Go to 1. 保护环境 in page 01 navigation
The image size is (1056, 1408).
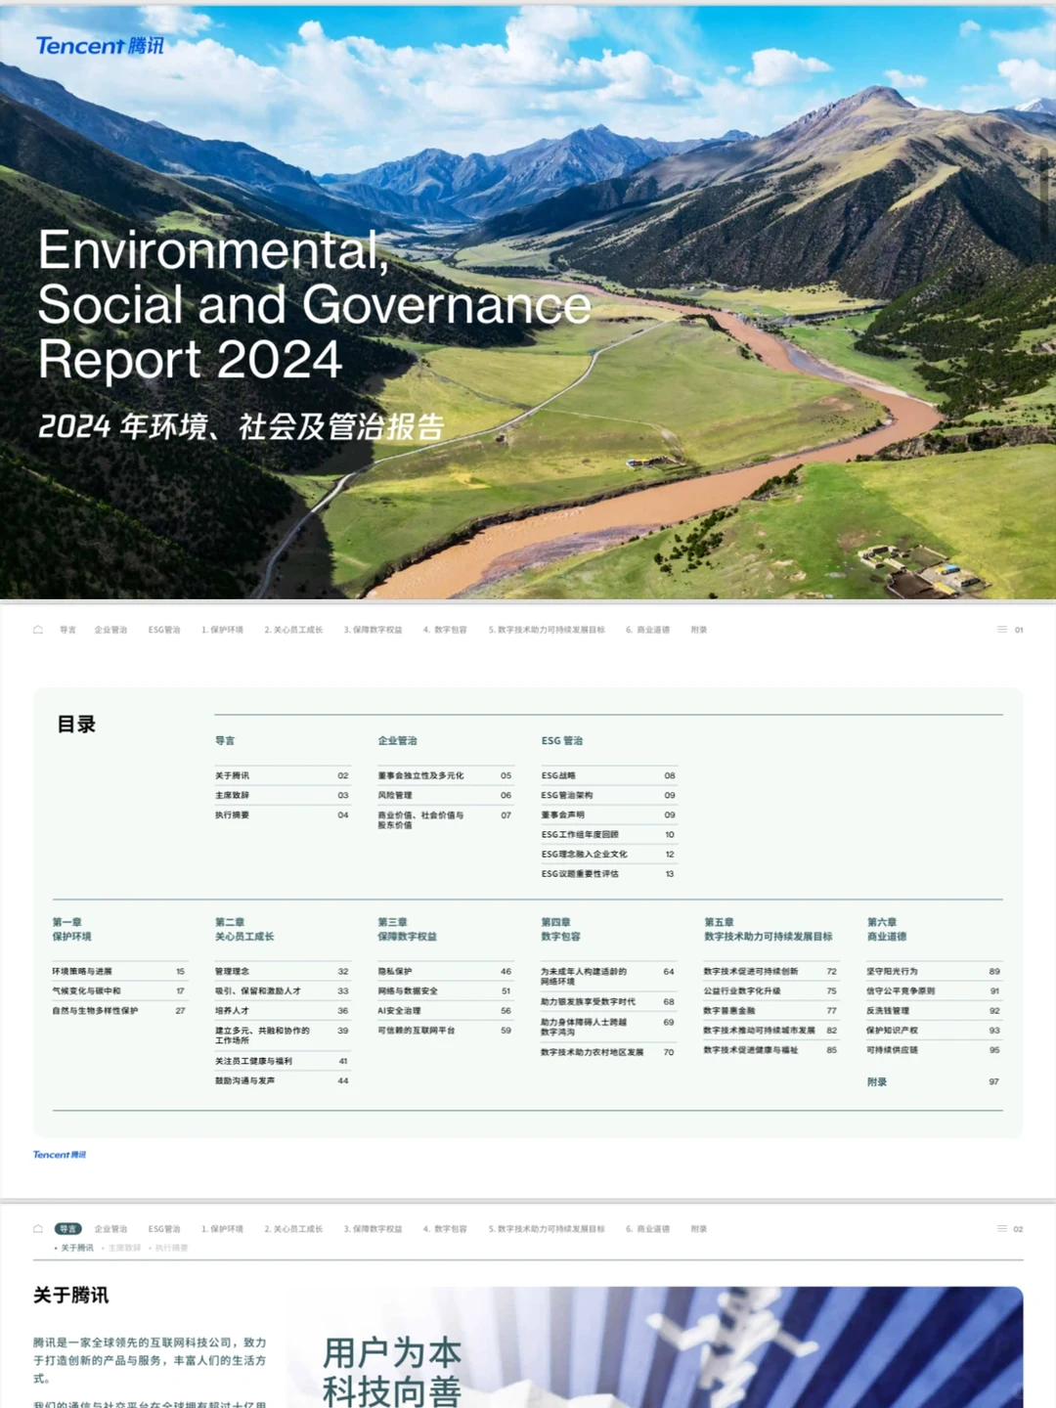coord(222,630)
